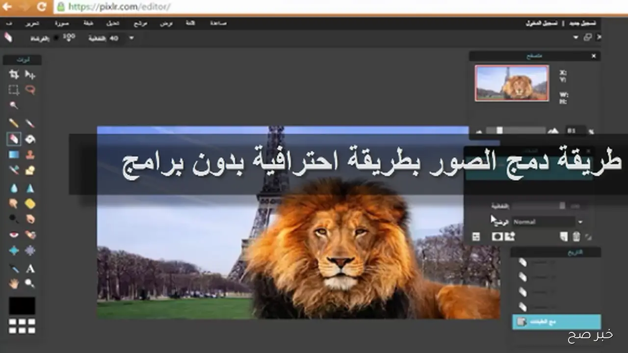Open the eraser opacity value 40 dropdown
Screen dimensions: 628x353
tap(131, 38)
